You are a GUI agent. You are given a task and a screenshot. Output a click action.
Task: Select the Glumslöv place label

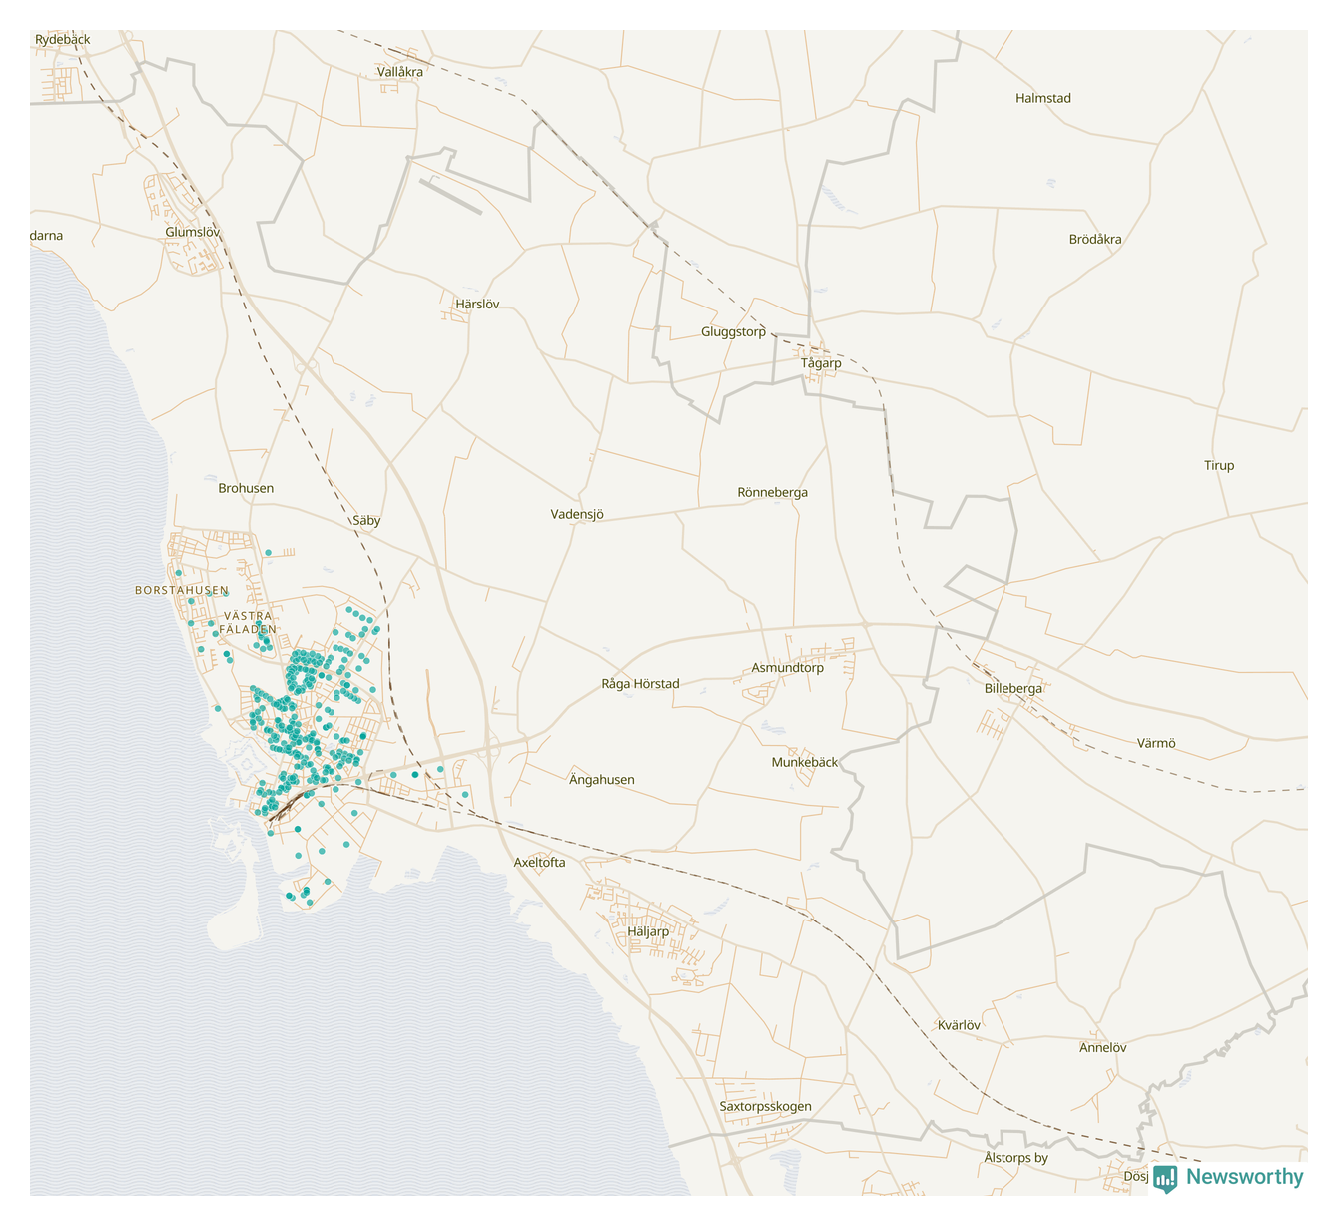tap(192, 232)
